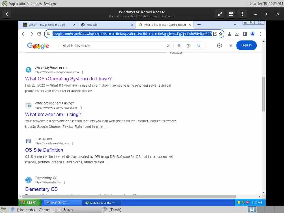Toggle Chrome side panel
Image resolution: width=284 pixels, height=213 pixels.
pos(245,34)
